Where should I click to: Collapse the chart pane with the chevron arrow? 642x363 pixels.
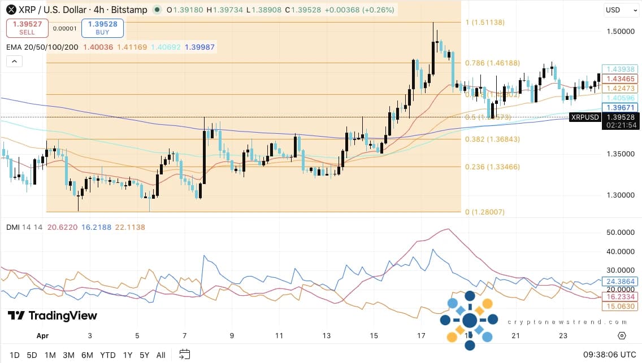click(x=14, y=61)
